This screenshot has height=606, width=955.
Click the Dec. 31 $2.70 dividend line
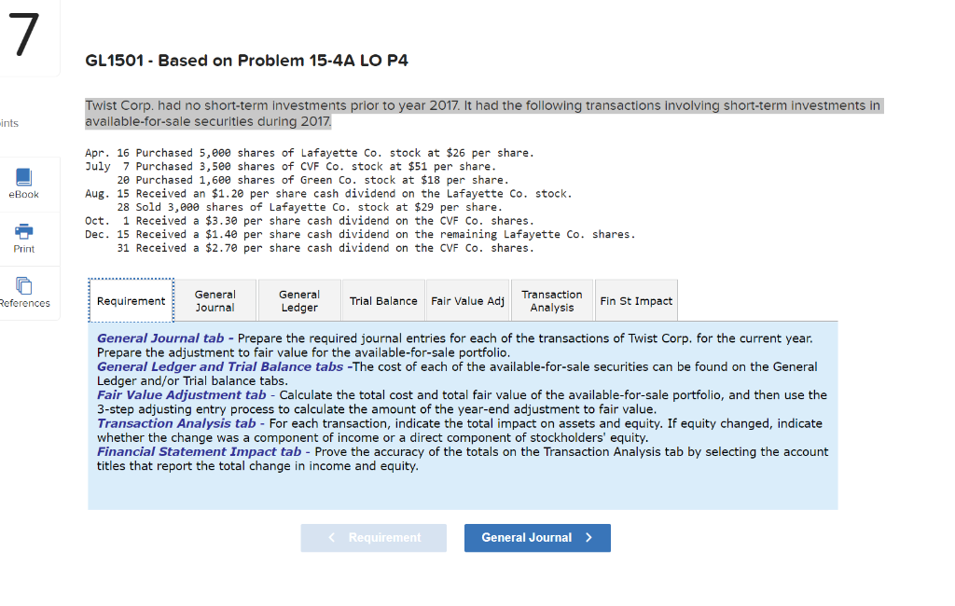point(325,248)
